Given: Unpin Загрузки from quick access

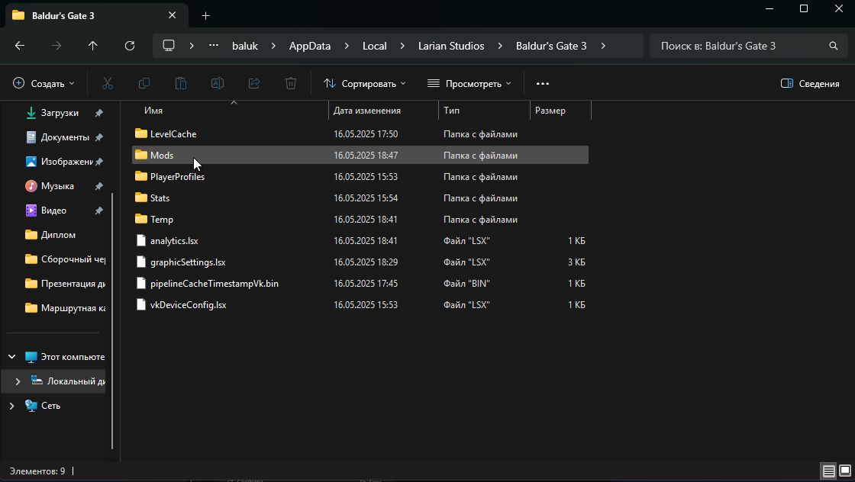Looking at the screenshot, I should coord(98,113).
